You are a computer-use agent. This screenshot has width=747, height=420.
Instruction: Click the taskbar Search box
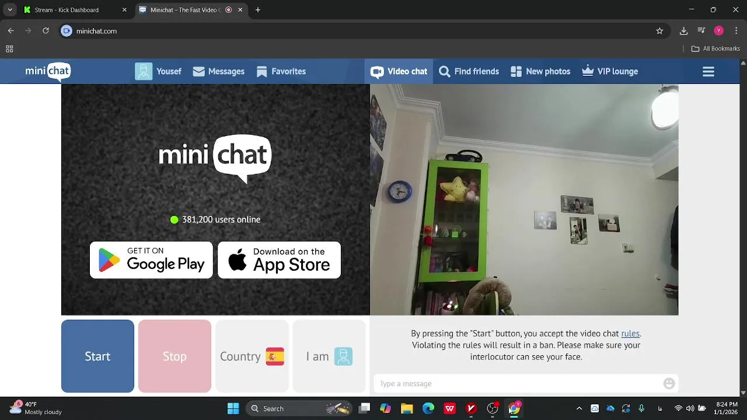coord(299,408)
